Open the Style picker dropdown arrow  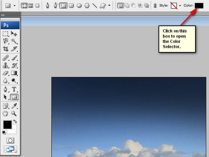click(180, 6)
